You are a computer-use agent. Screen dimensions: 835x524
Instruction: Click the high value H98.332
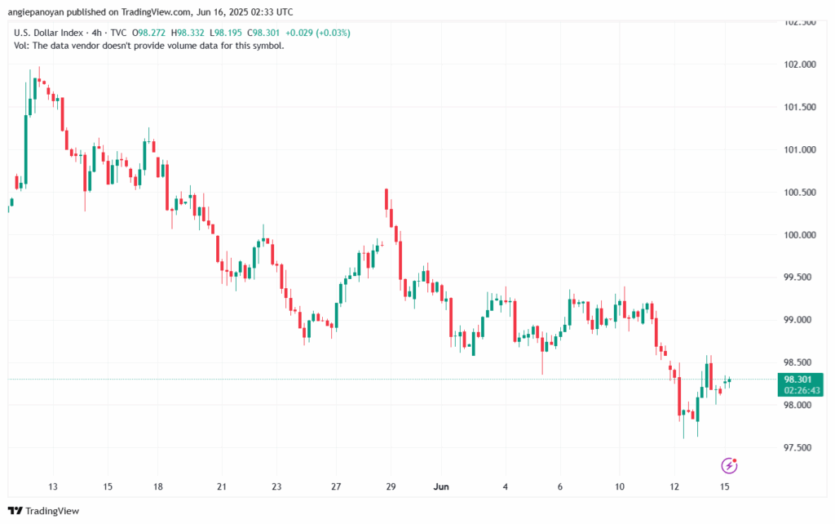188,33
